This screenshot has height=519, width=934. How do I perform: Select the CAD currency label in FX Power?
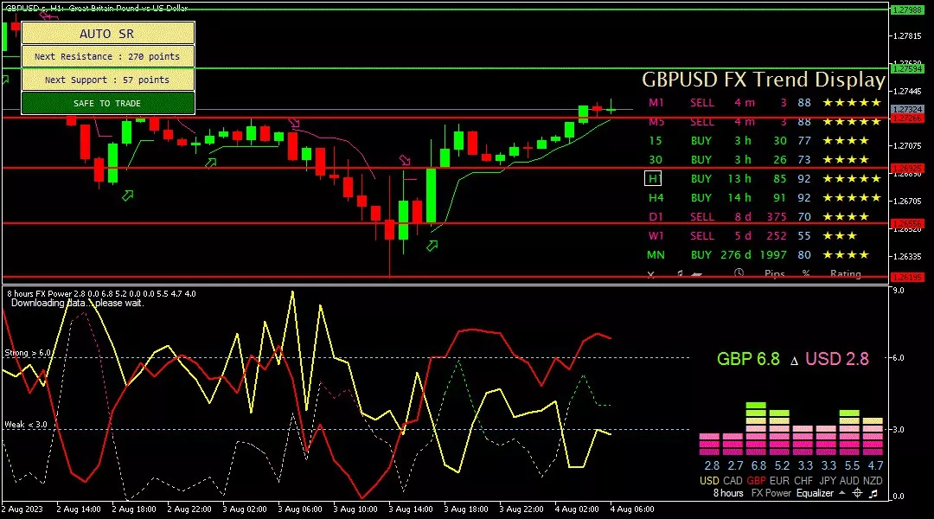pyautogui.click(x=732, y=480)
